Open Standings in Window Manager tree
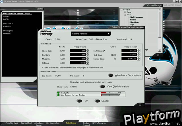The image size is (182, 126). coord(134,22)
